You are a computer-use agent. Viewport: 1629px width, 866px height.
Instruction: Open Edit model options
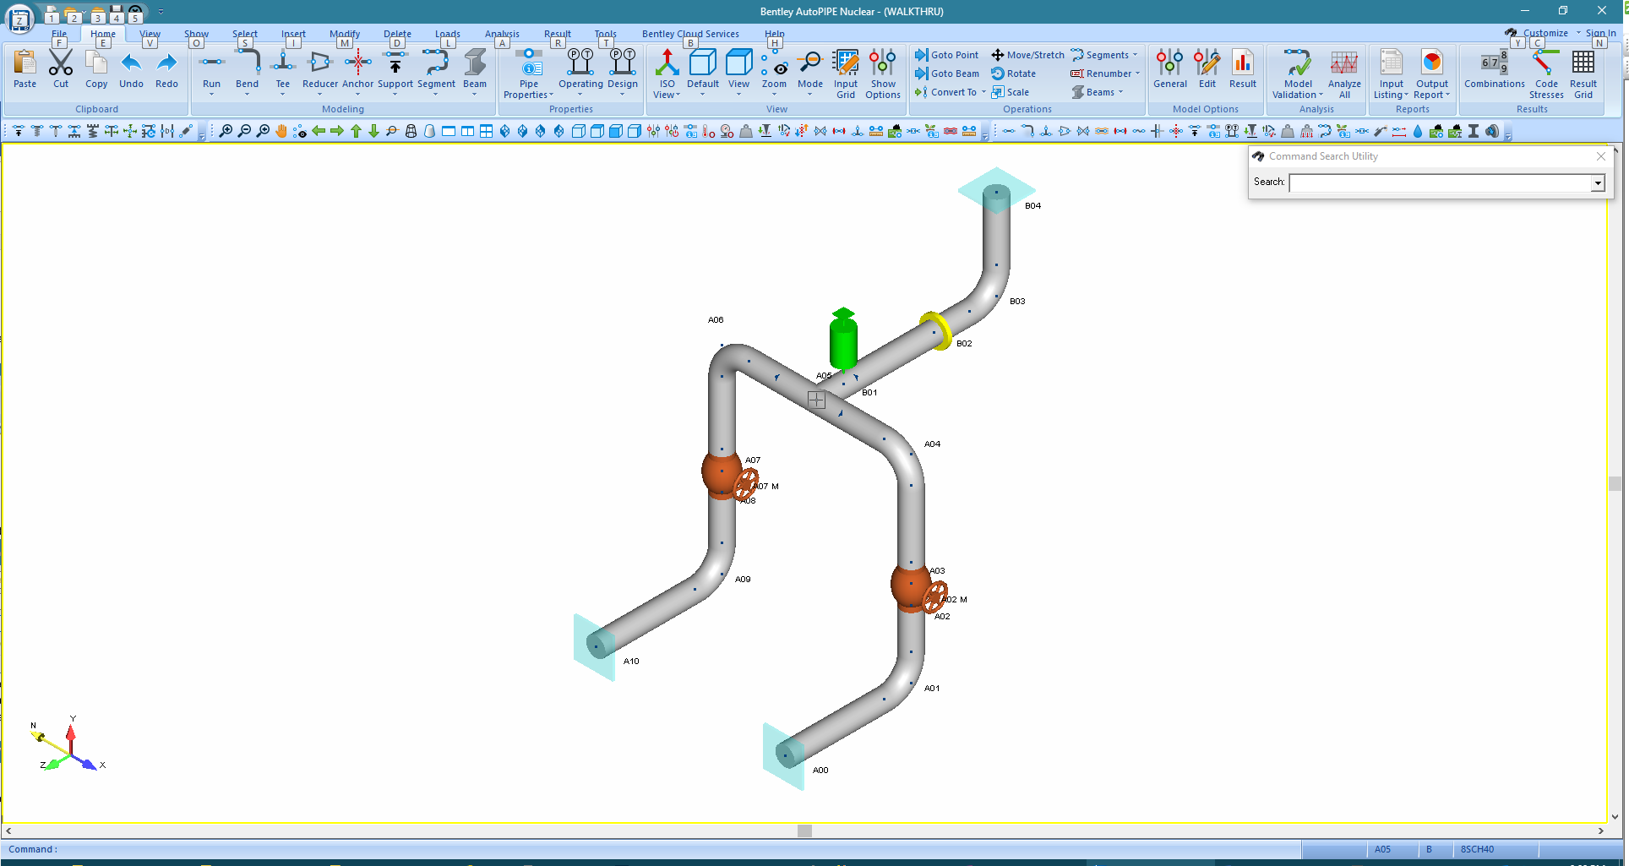pyautogui.click(x=1207, y=68)
